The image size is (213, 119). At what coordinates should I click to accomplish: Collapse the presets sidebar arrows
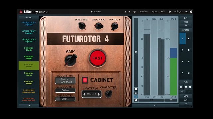click(29, 106)
